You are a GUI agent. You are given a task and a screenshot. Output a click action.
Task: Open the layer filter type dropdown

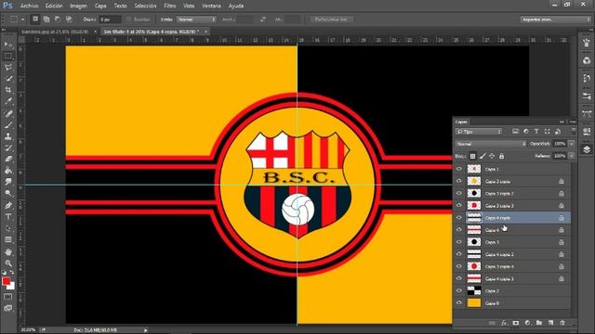pyautogui.click(x=479, y=132)
